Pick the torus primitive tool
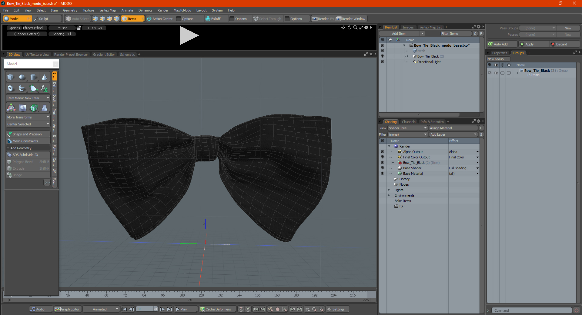582x315 pixels. click(11, 88)
